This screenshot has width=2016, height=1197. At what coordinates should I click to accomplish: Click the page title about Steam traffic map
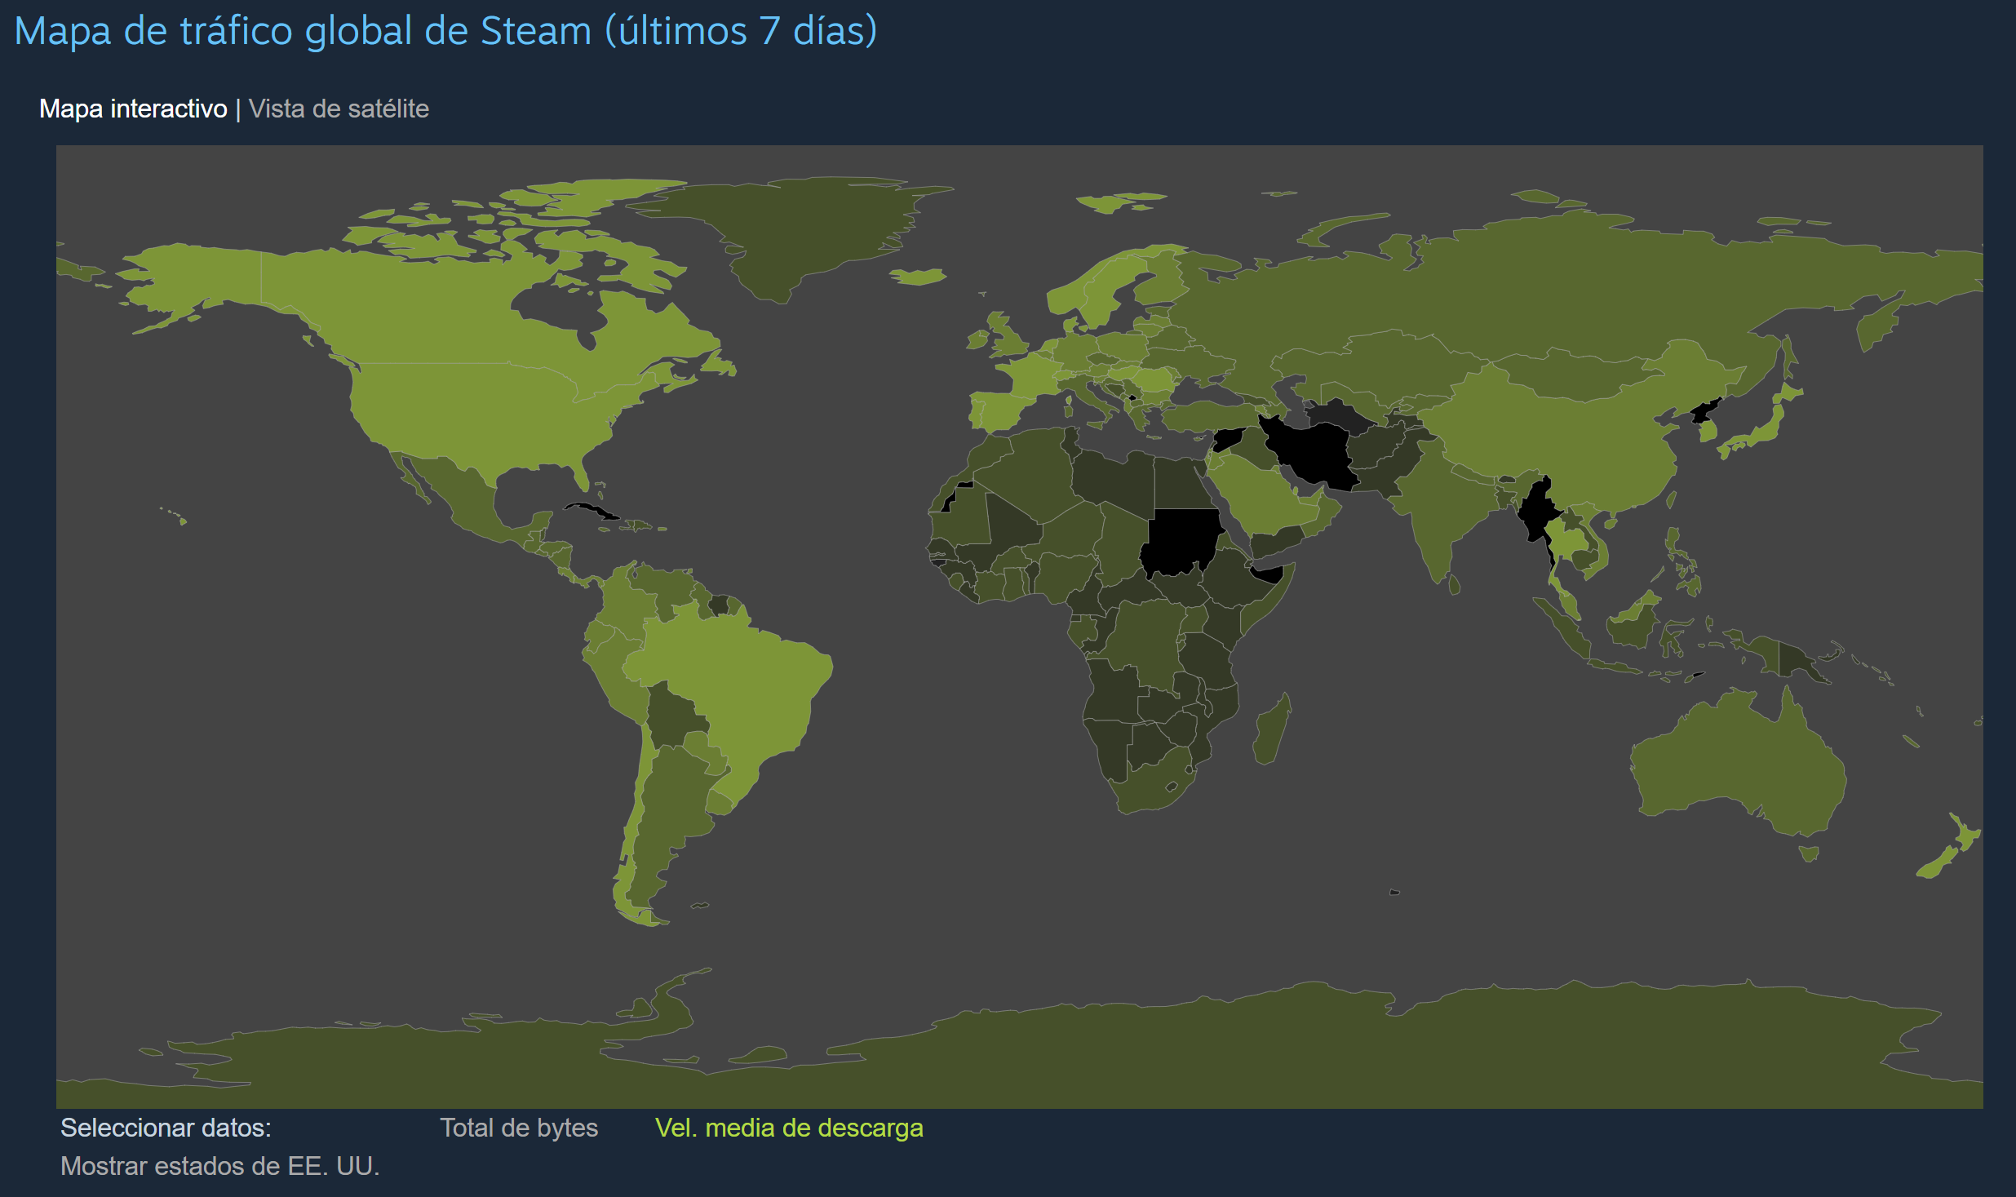pyautogui.click(x=445, y=31)
